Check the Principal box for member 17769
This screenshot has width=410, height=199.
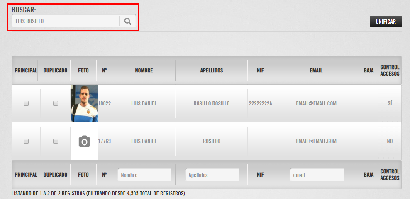click(26, 141)
